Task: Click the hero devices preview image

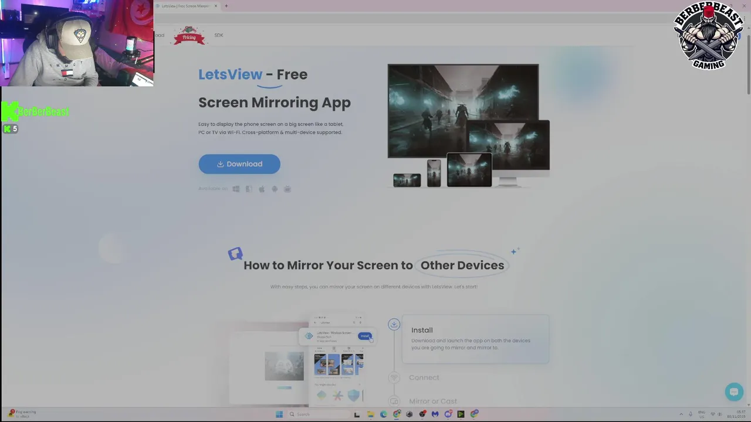Action: click(469, 126)
